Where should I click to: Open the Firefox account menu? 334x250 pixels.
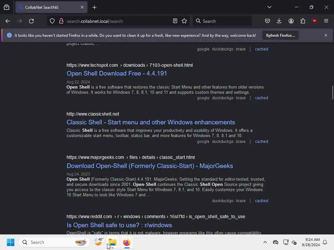[291, 21]
